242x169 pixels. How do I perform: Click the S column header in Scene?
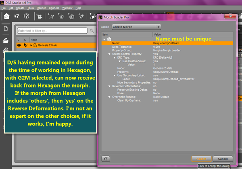click(x=26, y=40)
